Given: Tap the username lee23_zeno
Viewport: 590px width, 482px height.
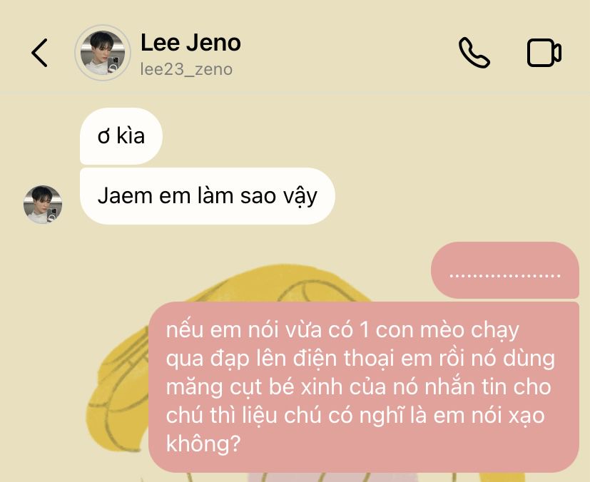Looking at the screenshot, I should click(186, 69).
